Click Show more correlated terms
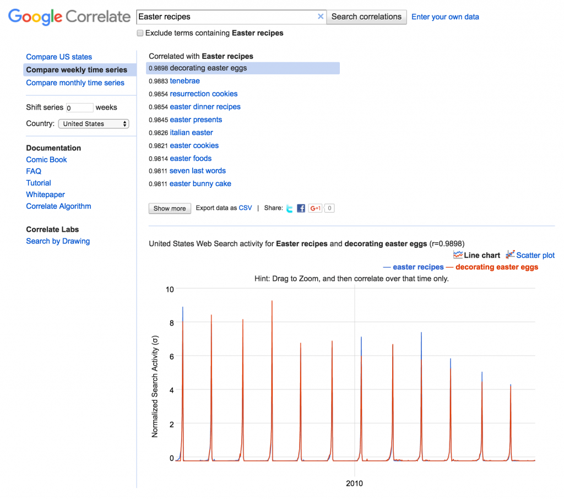This screenshot has height=499, width=564. [170, 208]
